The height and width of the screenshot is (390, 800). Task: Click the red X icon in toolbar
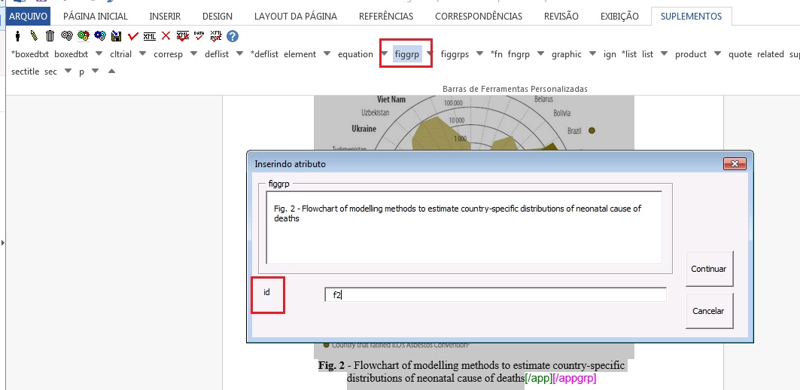pos(166,36)
